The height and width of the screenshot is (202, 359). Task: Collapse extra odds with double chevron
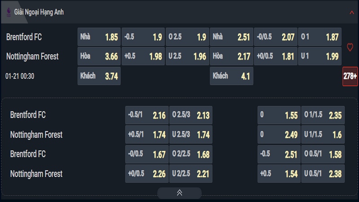(179, 193)
